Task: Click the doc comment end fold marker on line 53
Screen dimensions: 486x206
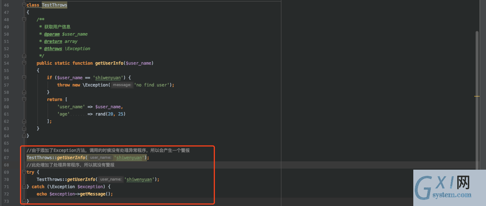Action: [24, 56]
